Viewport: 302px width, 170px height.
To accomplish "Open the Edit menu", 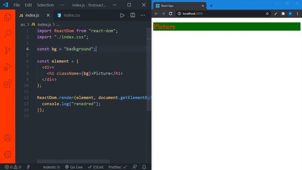I will (28, 5).
